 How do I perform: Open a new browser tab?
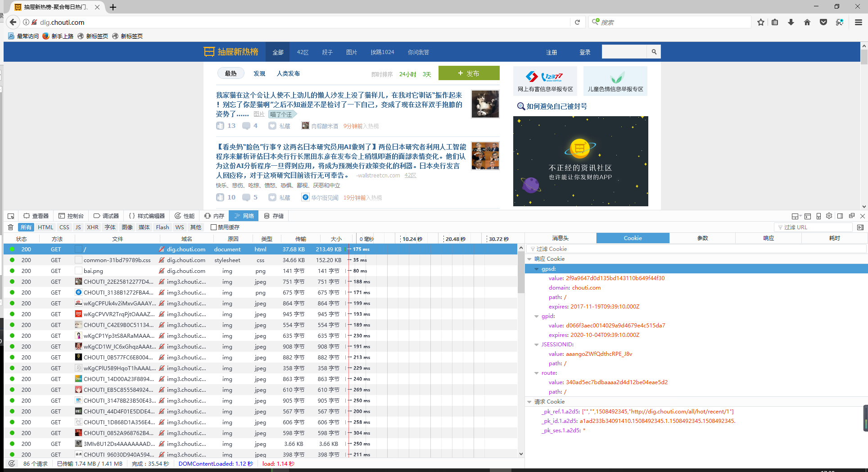(113, 7)
